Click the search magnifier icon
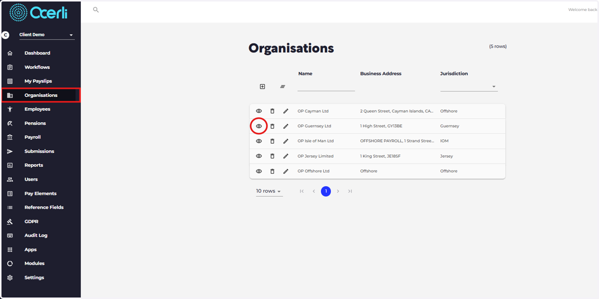 point(96,9)
